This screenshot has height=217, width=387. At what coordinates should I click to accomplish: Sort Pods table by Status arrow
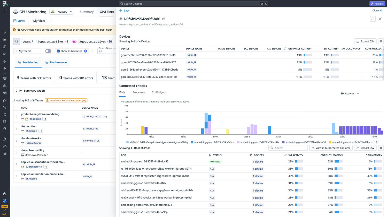tap(210, 155)
